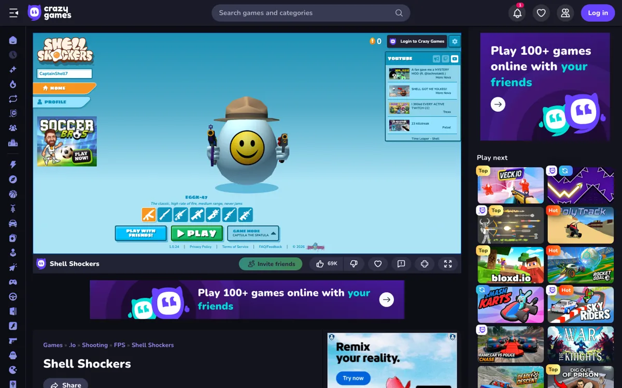Viewport: 622px width, 388px height.
Task: Select the shotgun weapon icon
Action: (x=165, y=215)
